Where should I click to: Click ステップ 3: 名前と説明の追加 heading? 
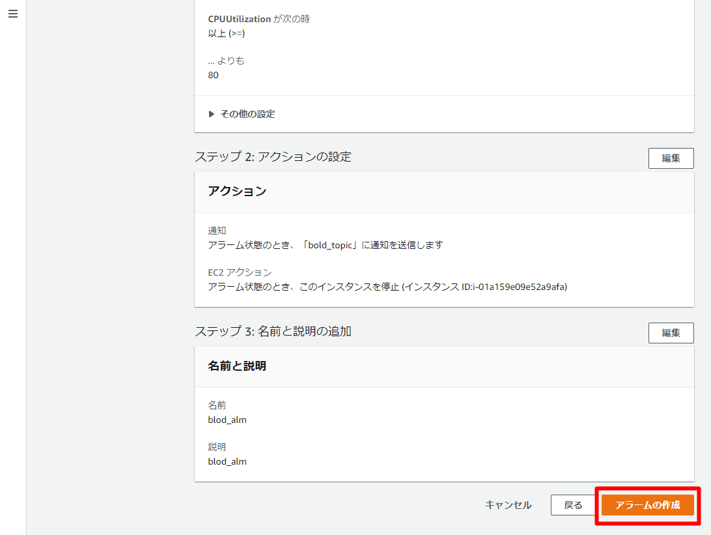tap(273, 331)
